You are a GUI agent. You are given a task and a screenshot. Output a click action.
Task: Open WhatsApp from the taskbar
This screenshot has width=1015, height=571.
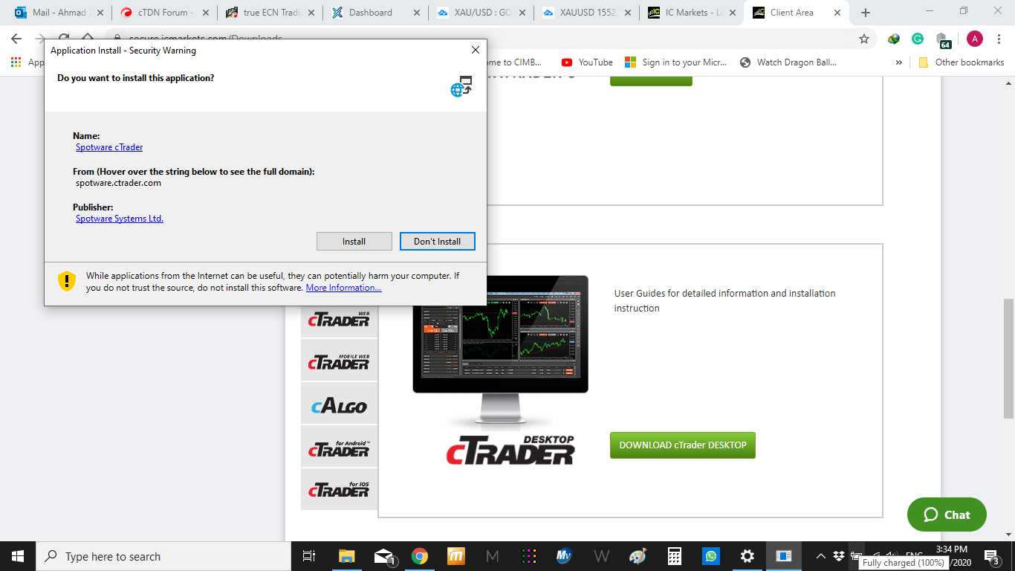[711, 556]
